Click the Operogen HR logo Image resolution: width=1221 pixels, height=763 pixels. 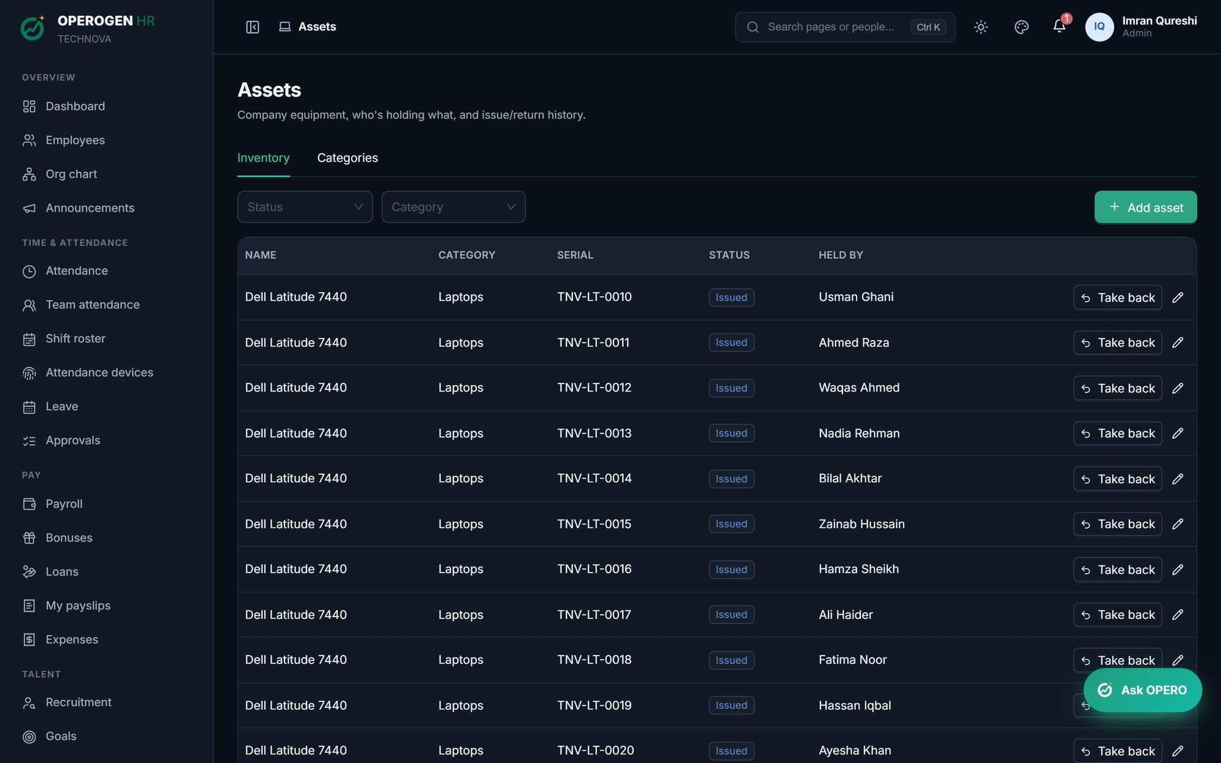coord(32,28)
